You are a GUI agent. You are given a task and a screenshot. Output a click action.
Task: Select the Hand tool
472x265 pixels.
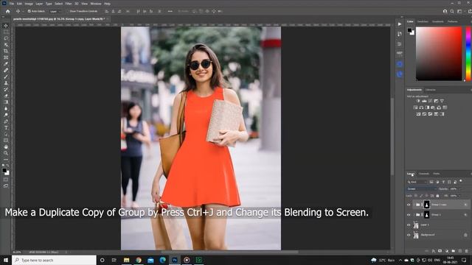point(6,147)
